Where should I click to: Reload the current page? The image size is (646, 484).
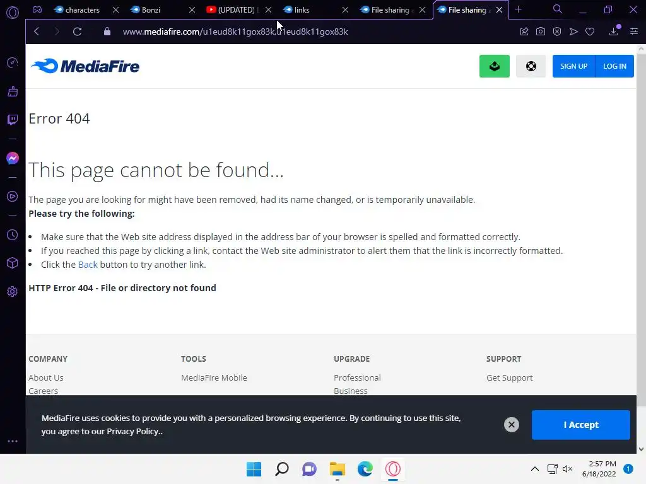(77, 32)
